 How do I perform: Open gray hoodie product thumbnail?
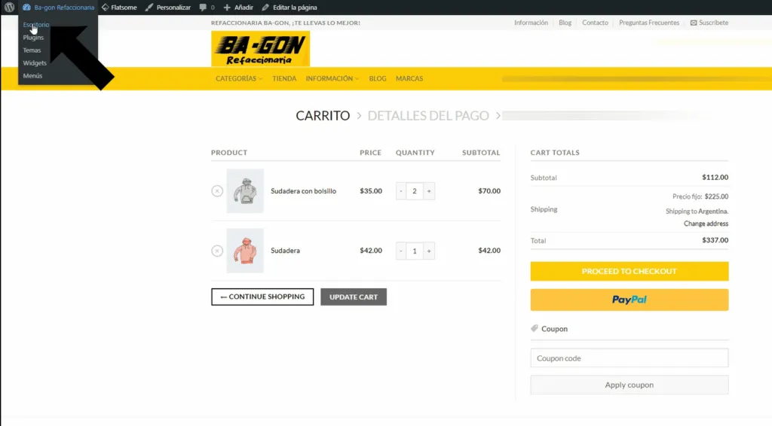pyautogui.click(x=245, y=190)
